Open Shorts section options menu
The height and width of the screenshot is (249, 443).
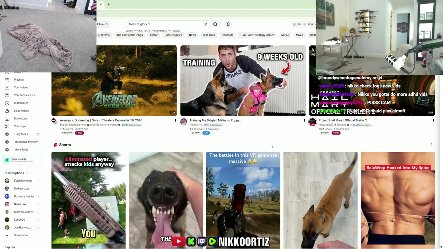[x=431, y=145]
